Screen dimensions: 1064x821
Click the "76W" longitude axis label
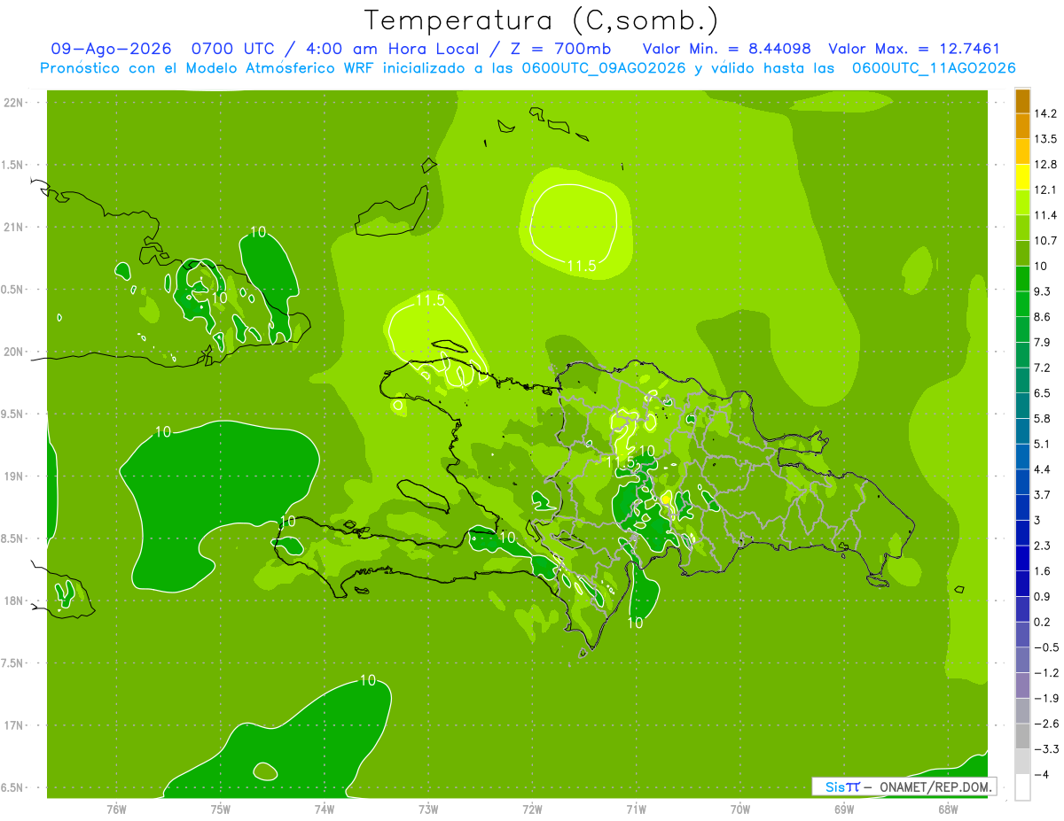[x=115, y=809]
